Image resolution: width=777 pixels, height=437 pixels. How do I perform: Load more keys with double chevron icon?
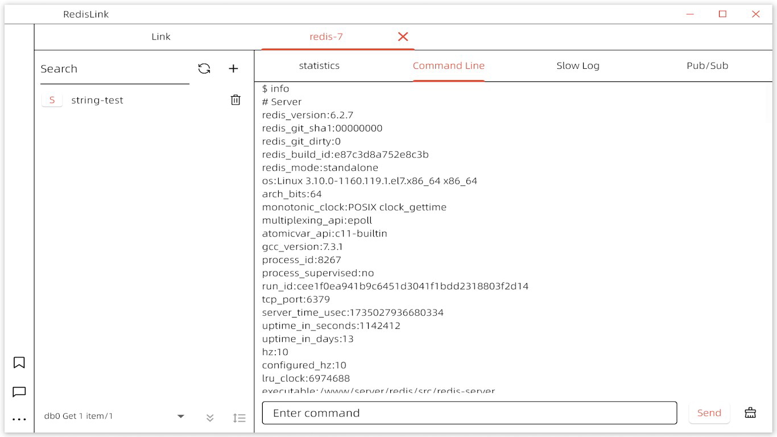pyautogui.click(x=210, y=418)
